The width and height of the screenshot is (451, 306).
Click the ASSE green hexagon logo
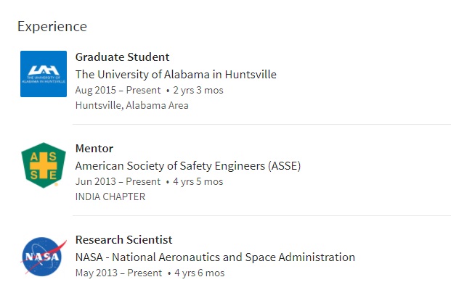click(44, 165)
